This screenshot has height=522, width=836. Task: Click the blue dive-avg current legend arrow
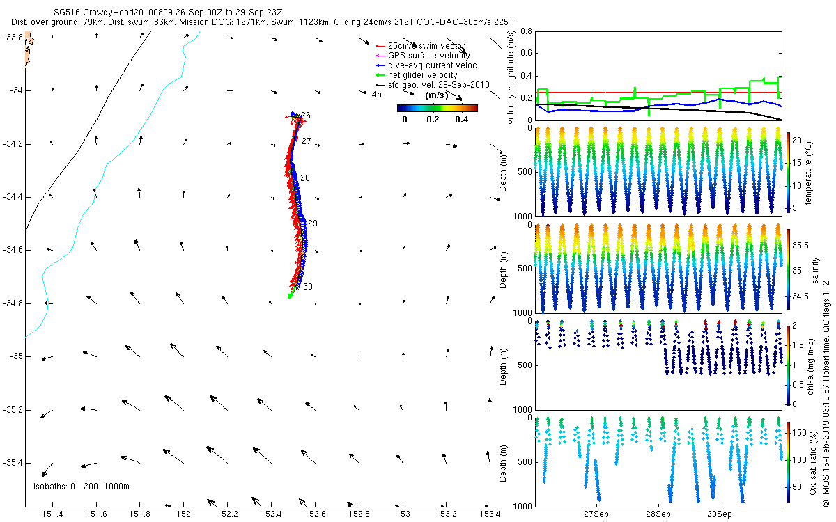pyautogui.click(x=380, y=65)
